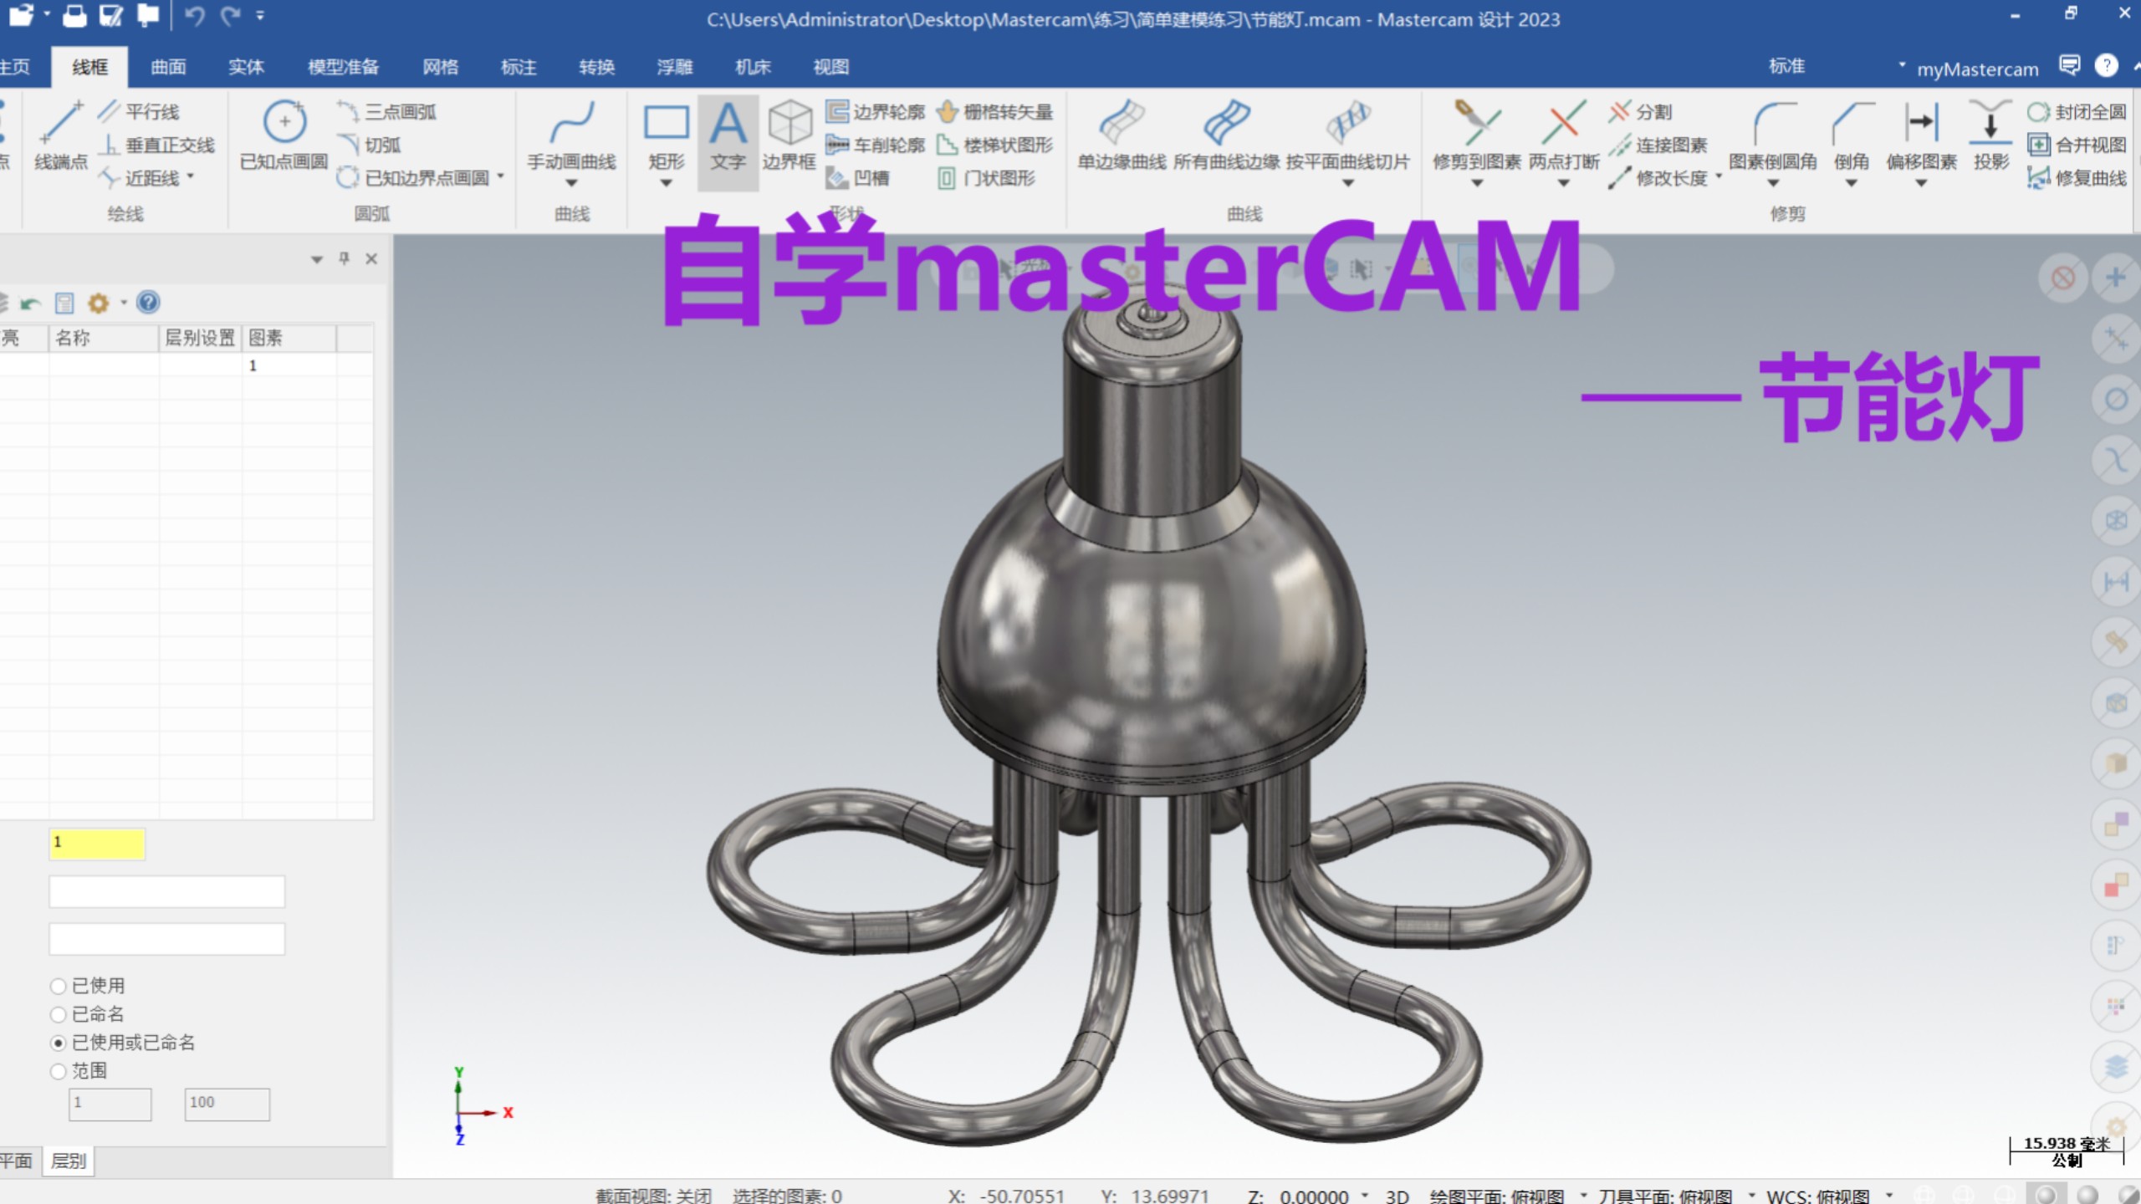This screenshot has height=1204, width=2141.
Task: Click the 车削轮廓 turn profile tool
Action: pos(875,145)
